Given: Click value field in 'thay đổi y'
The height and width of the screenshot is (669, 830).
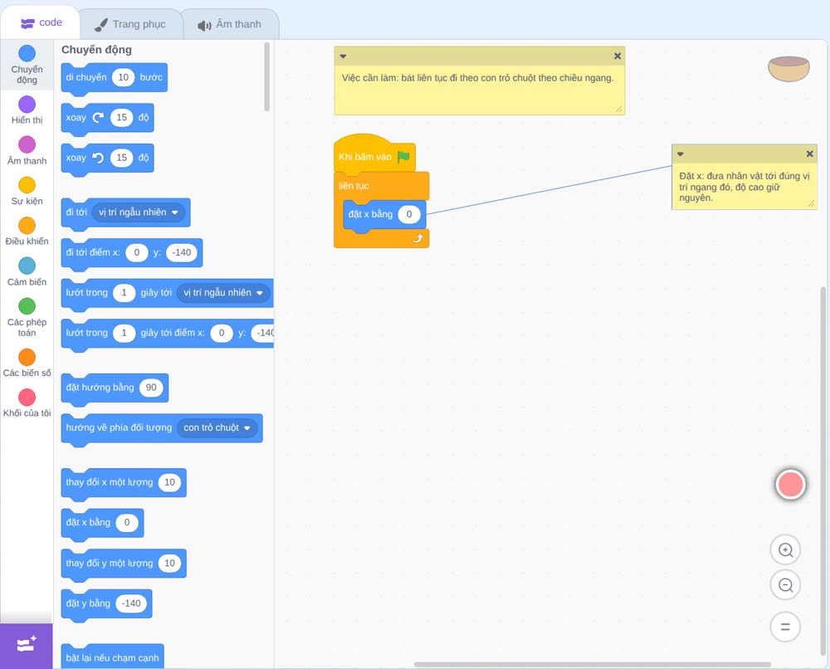Looking at the screenshot, I should [169, 563].
